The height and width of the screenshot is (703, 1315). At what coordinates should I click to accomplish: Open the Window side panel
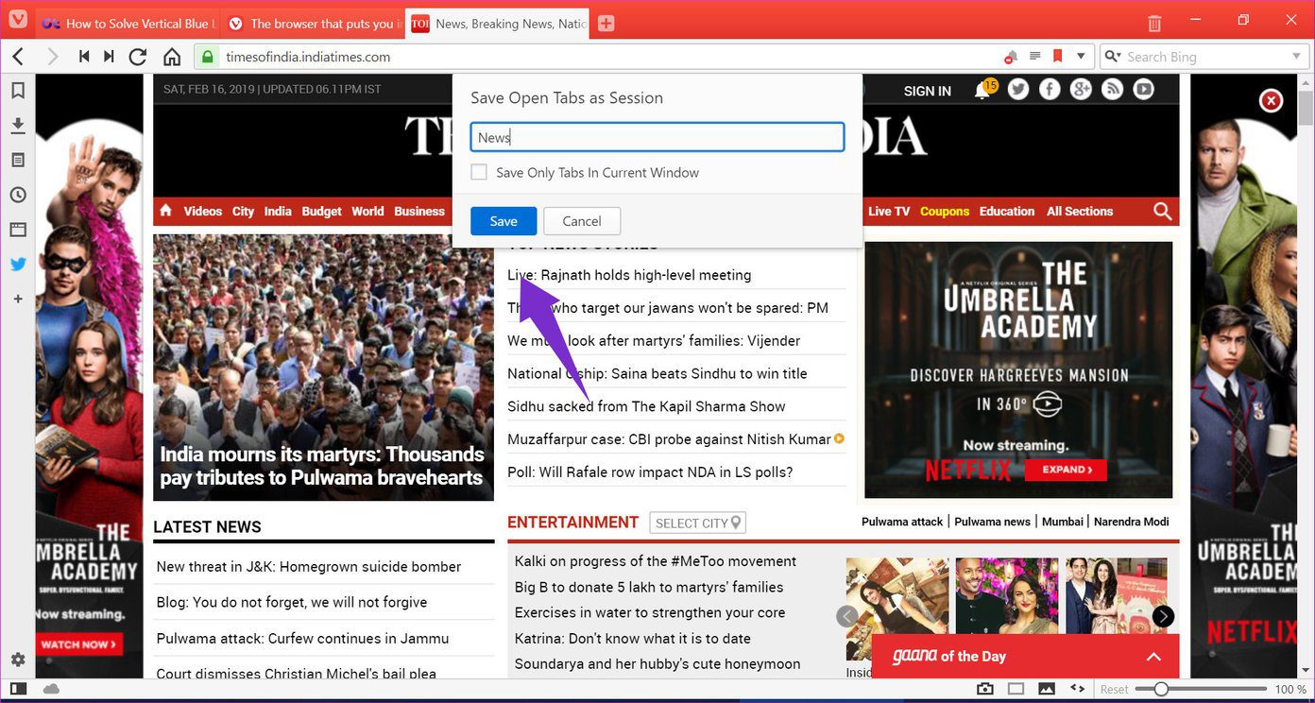[18, 230]
